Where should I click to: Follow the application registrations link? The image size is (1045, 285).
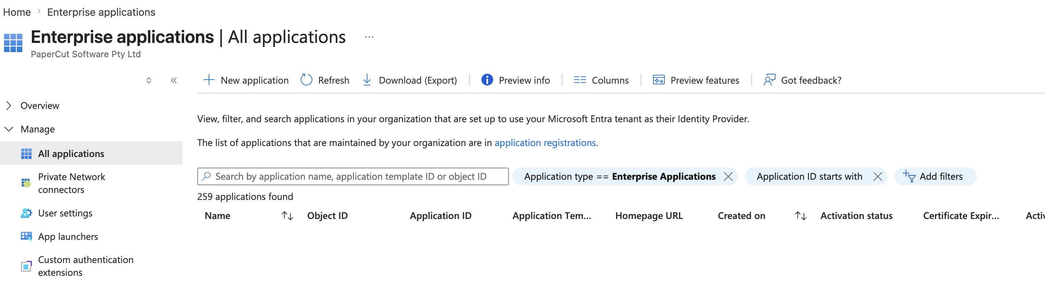[x=545, y=142]
